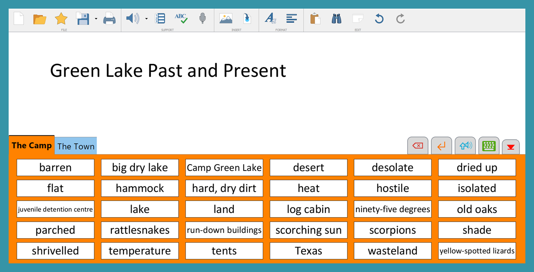
Task: Click the "Green Lake Past and Present" title text
Action: 168,70
